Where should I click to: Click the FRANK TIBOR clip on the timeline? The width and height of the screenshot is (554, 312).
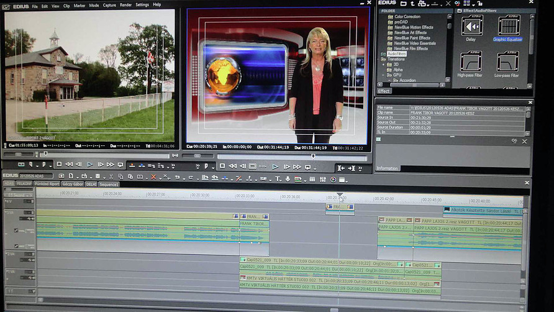(x=253, y=224)
